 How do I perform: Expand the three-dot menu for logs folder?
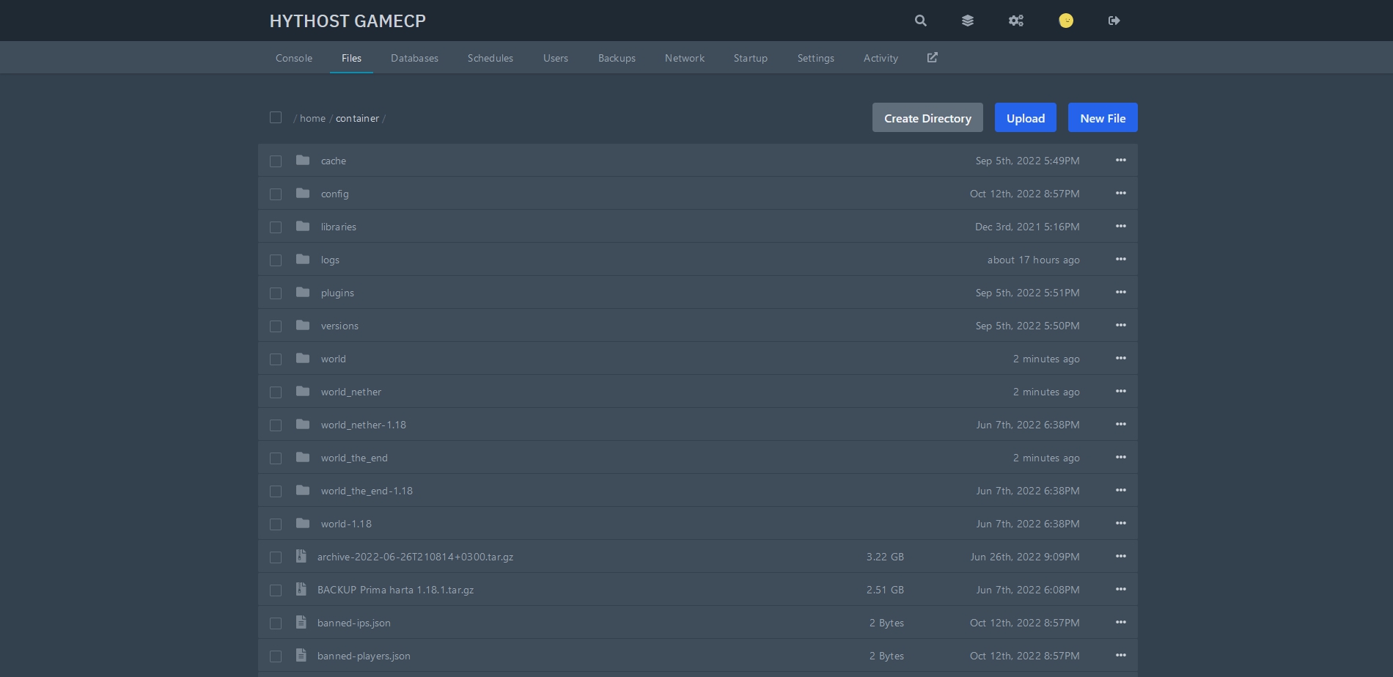(x=1120, y=260)
